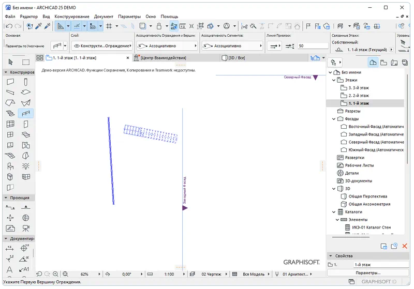
Task: Select the Arrow selection tool
Action: pyautogui.click(x=10, y=62)
